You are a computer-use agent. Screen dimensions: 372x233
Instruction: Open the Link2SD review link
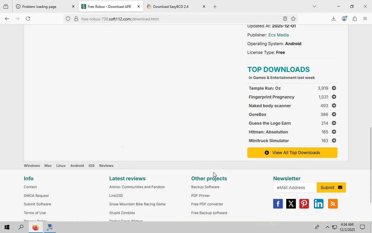(116, 196)
